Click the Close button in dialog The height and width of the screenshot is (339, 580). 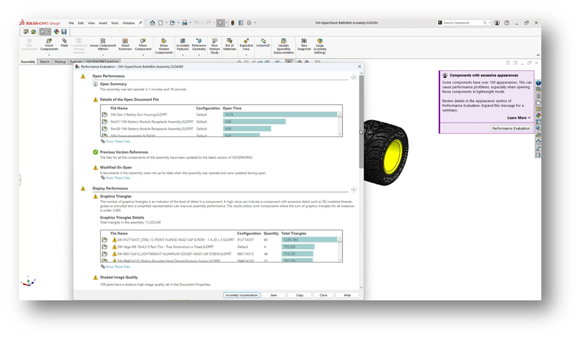click(x=323, y=295)
